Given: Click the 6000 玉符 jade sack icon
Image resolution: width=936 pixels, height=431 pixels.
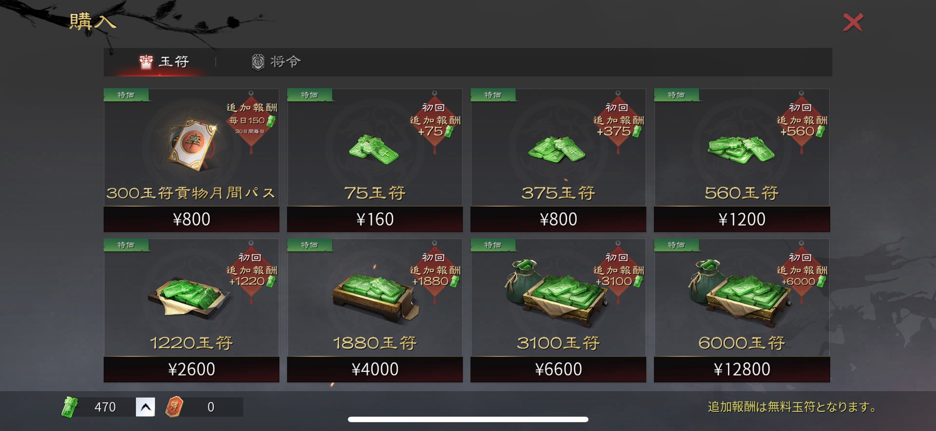Looking at the screenshot, I should pyautogui.click(x=739, y=293).
